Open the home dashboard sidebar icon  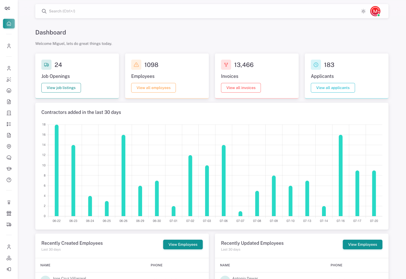(x=9, y=24)
